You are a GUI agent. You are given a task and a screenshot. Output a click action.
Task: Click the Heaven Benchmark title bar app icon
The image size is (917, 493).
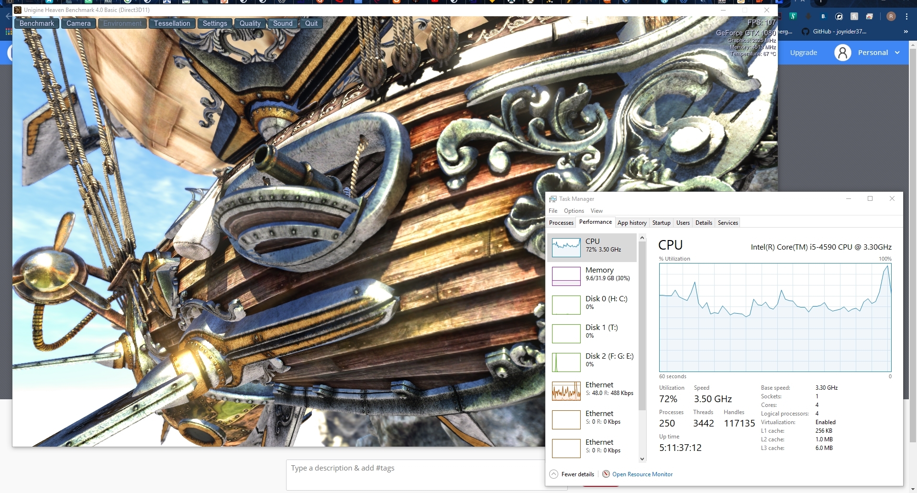tap(18, 10)
